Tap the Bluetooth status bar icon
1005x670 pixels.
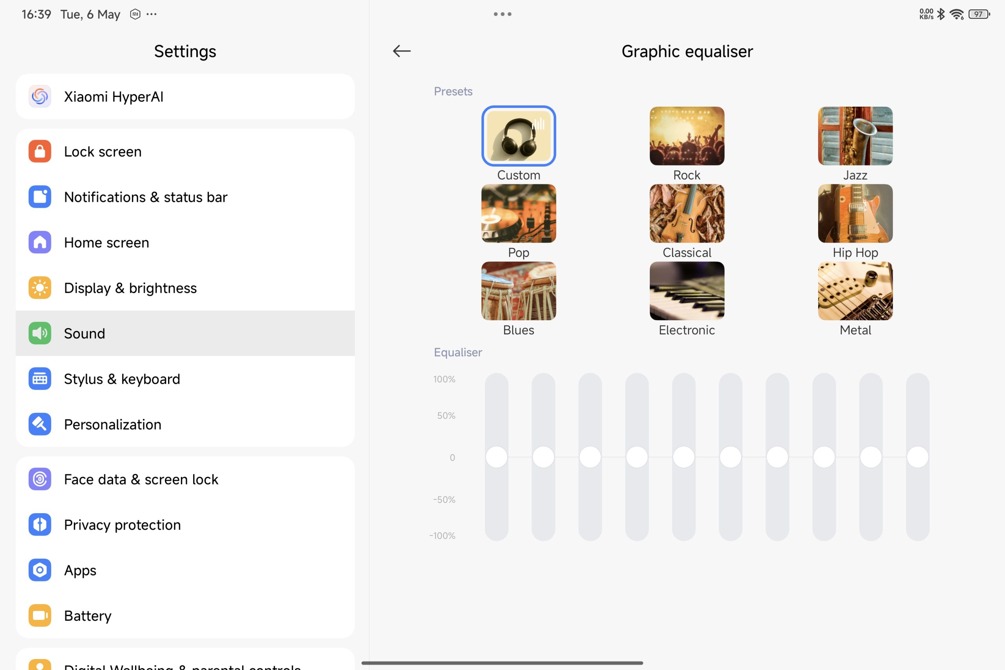[x=941, y=14]
